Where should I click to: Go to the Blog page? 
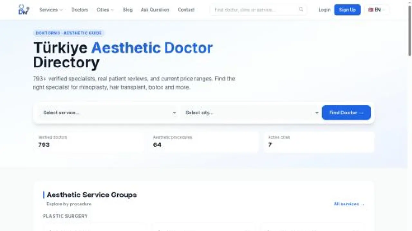127,10
